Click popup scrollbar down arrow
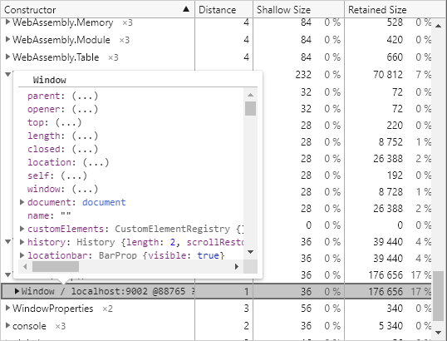The height and width of the screenshot is (341, 447). coord(250,252)
